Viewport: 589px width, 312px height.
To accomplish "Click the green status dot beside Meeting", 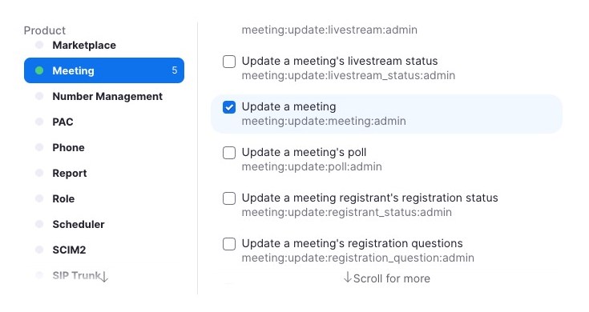I will tap(39, 70).
